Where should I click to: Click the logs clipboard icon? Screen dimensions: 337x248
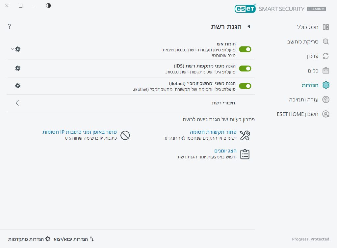click(245, 154)
